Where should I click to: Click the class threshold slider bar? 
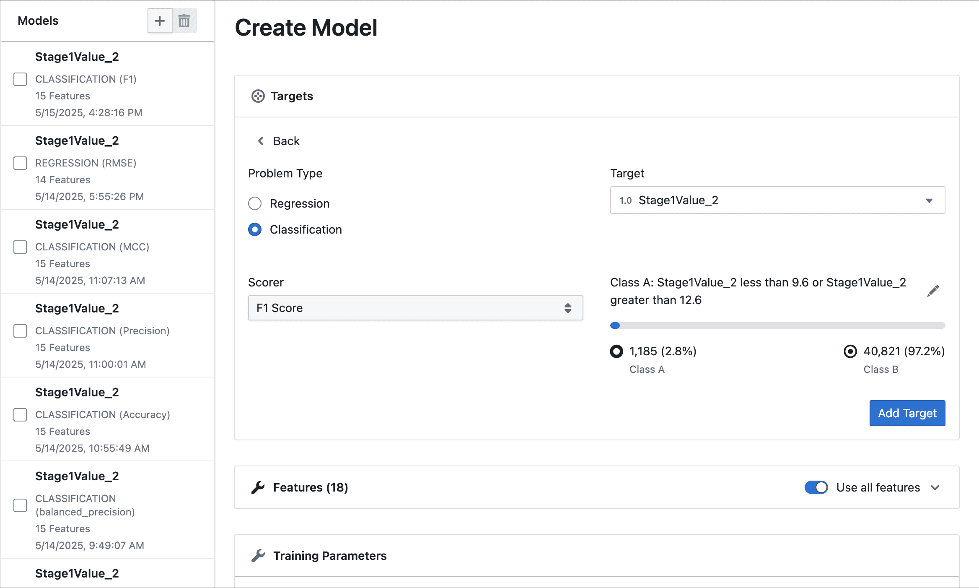(x=777, y=325)
